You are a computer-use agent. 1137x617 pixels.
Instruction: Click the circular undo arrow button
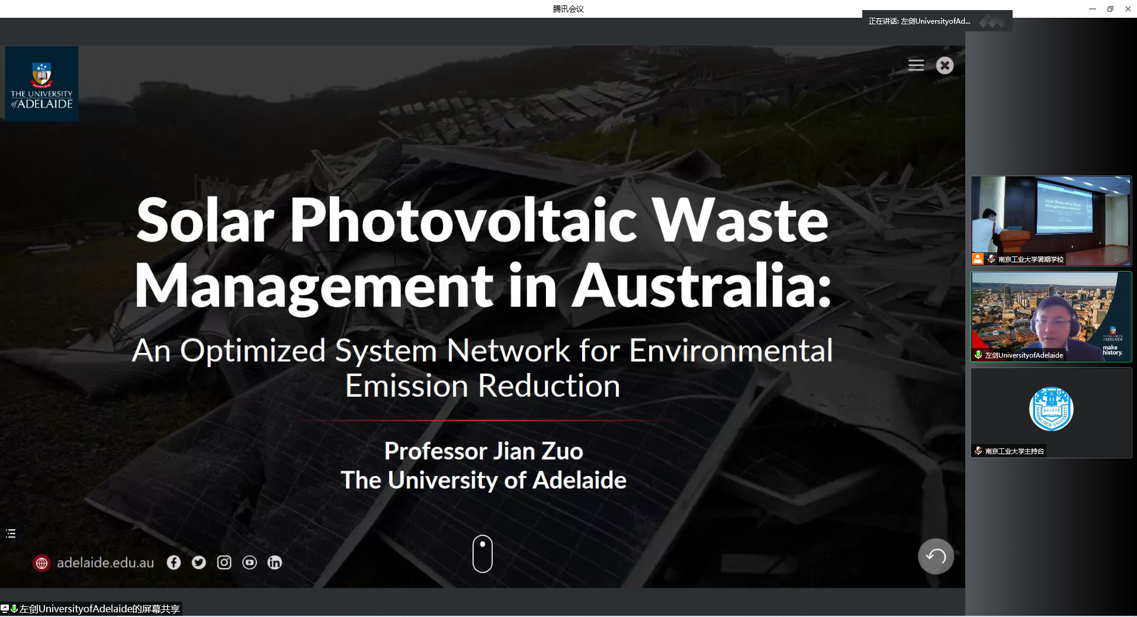click(x=936, y=556)
